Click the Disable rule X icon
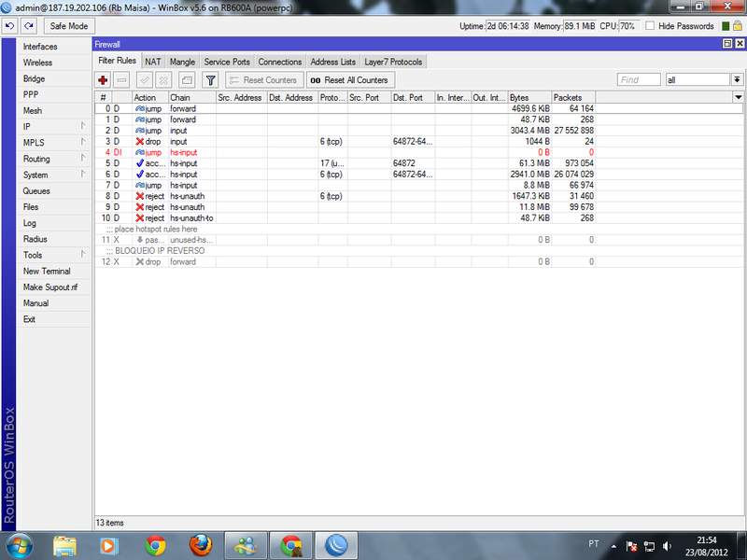 coord(163,80)
